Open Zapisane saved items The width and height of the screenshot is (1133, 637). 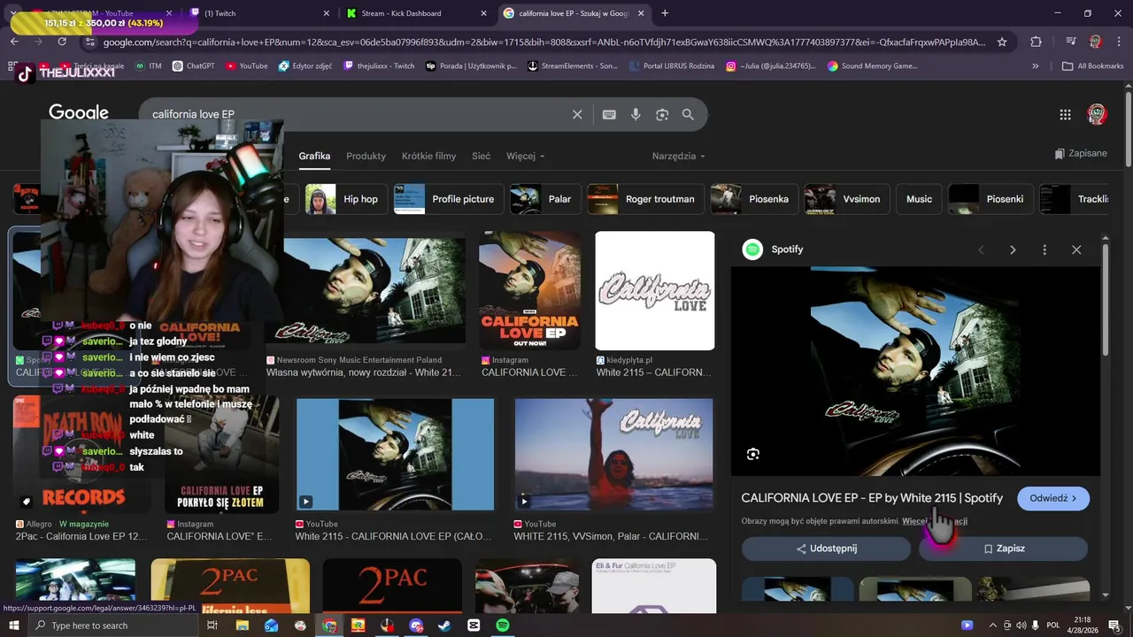coord(1081,153)
